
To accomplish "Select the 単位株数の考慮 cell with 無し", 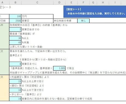I will 83,21.
